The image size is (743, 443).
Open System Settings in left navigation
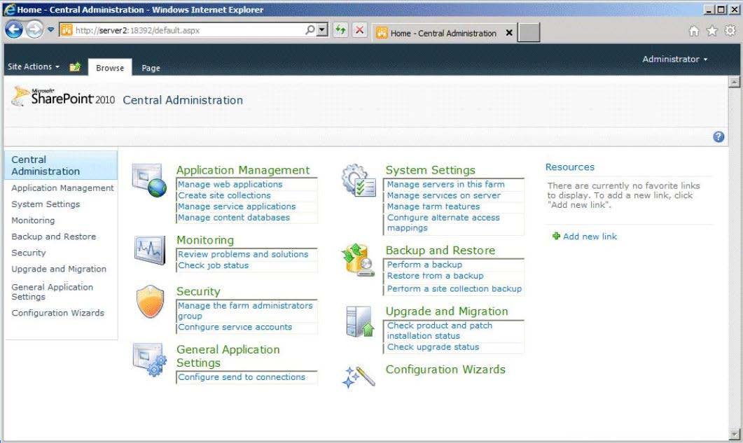46,204
